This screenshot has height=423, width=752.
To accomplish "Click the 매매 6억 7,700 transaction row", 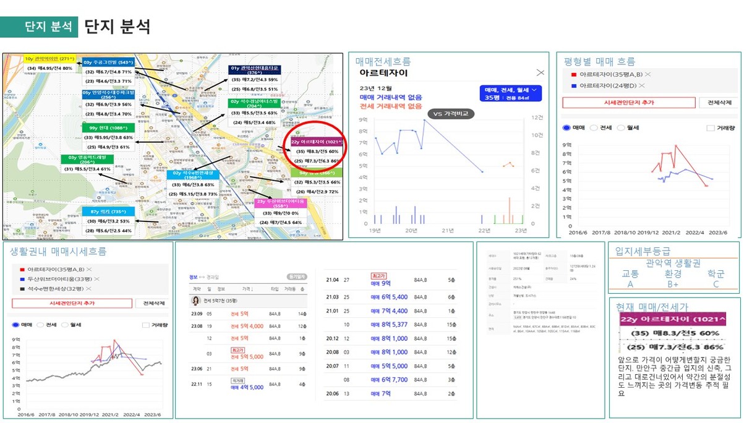I will [391, 380].
